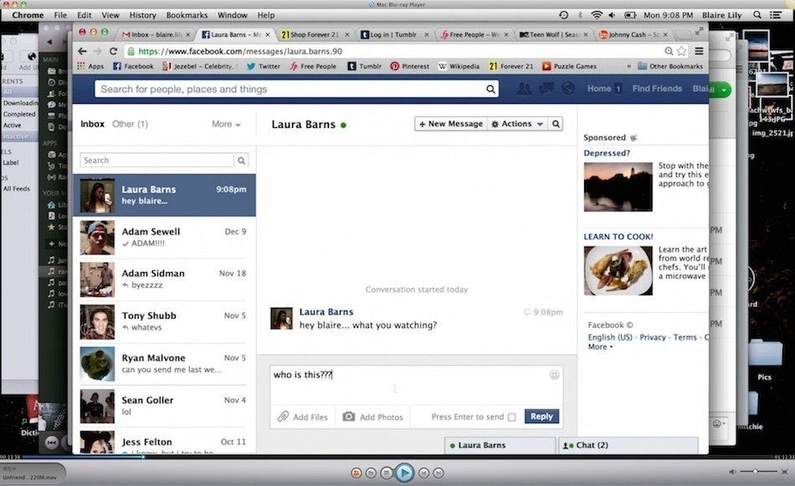Viewport: 795px width, 486px height.
Task: Click the magnifier in inbox search field
Action: click(x=241, y=161)
